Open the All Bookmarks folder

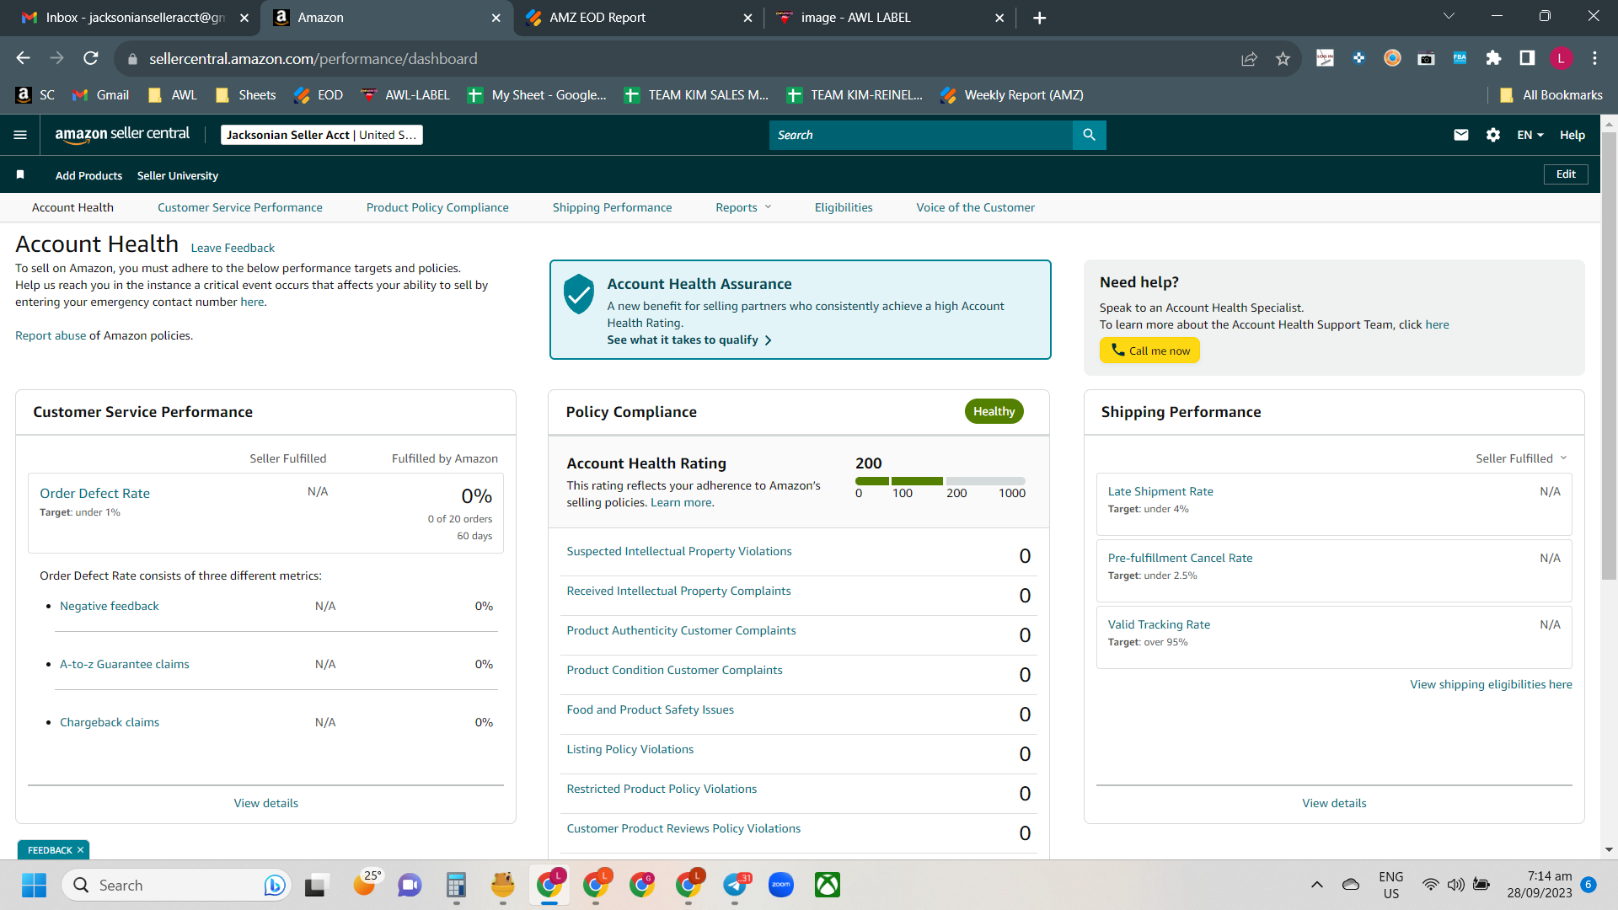tap(1551, 95)
